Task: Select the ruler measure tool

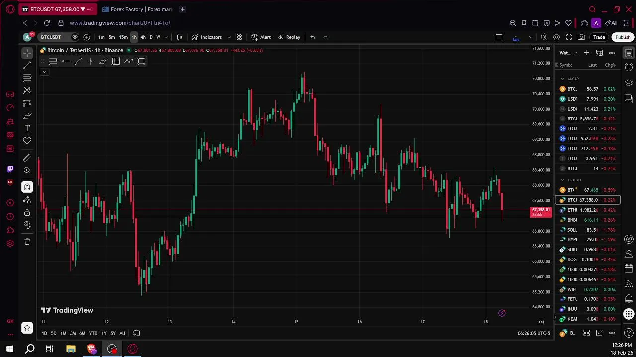Action: (27, 158)
